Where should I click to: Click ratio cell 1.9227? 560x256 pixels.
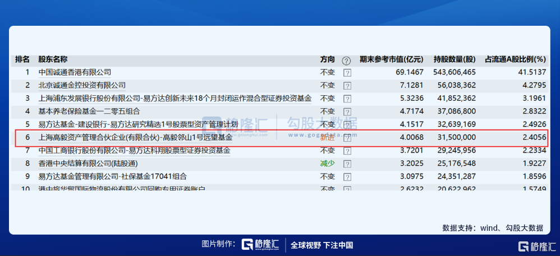click(x=534, y=164)
